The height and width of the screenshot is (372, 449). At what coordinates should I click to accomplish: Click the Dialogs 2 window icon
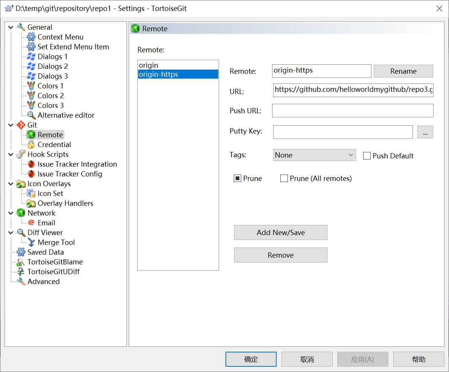click(x=31, y=66)
